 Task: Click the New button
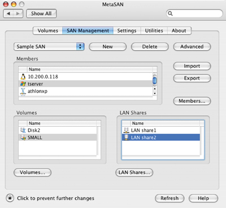(107, 47)
